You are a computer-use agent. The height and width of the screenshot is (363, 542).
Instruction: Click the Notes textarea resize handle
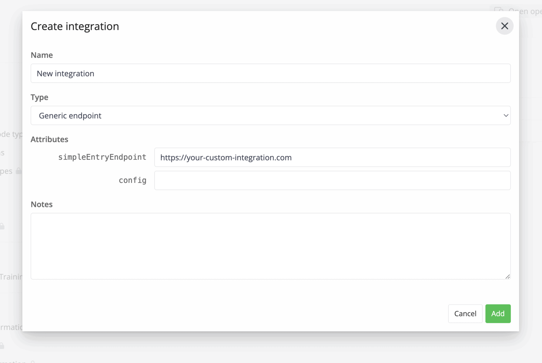click(507, 276)
